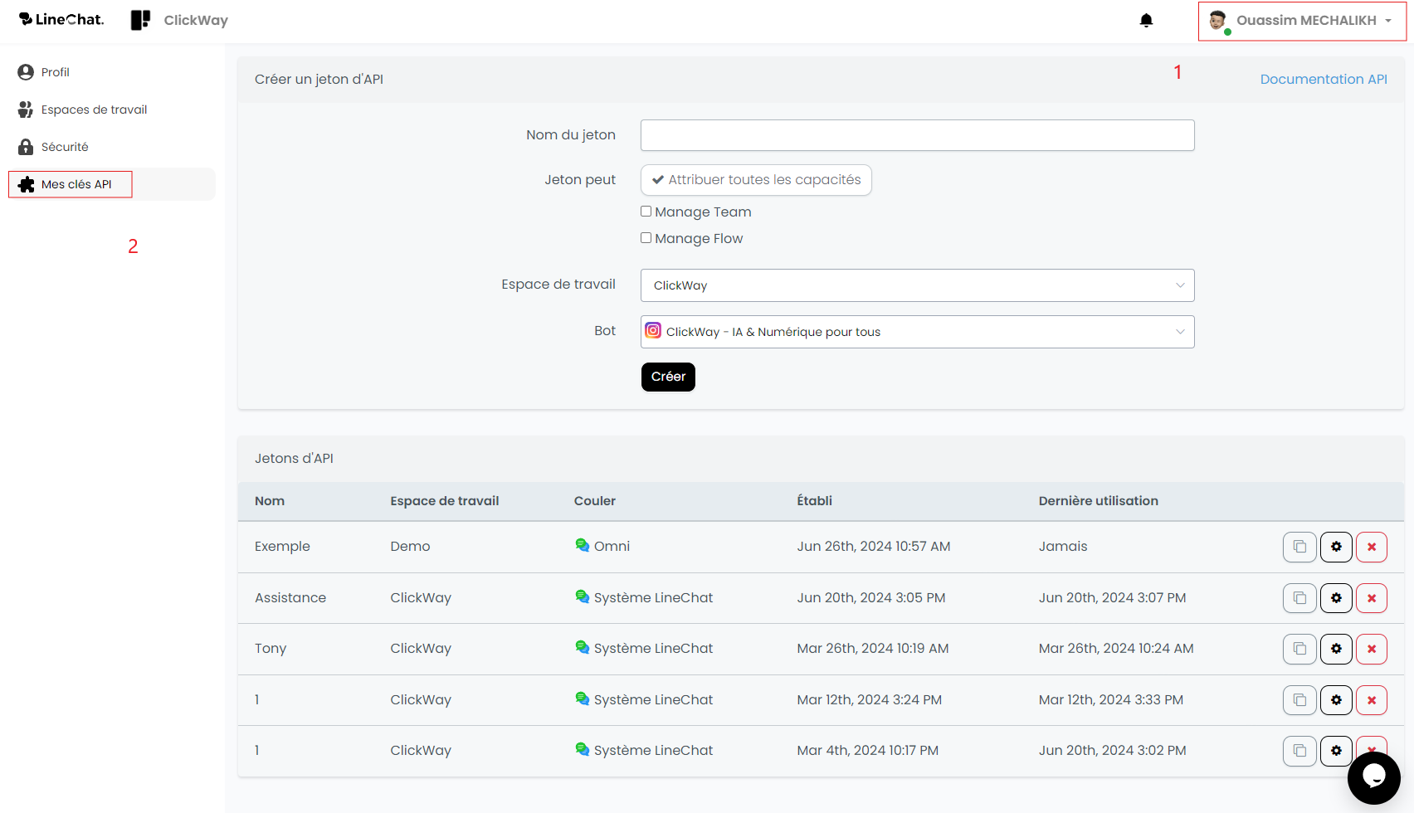1414x813 pixels.
Task: Copy the Exemple token
Action: (1299, 547)
